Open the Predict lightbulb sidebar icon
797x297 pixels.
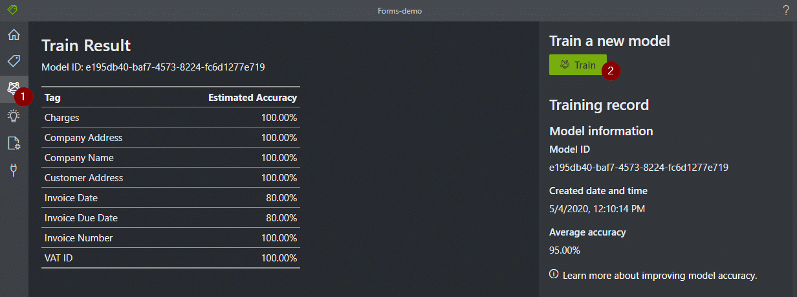point(14,116)
